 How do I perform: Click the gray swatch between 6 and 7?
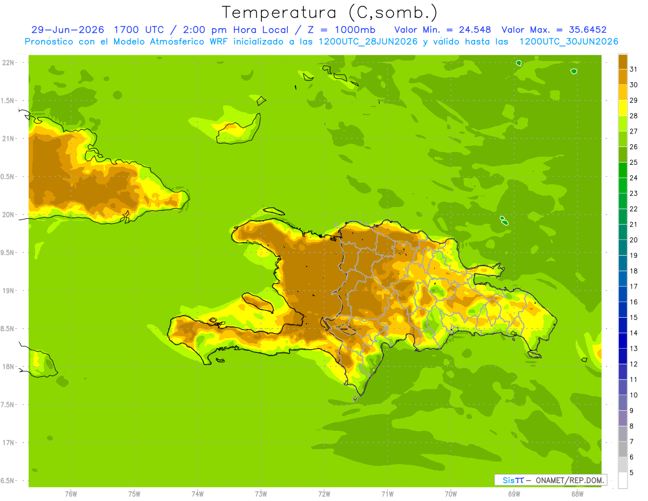click(x=623, y=449)
